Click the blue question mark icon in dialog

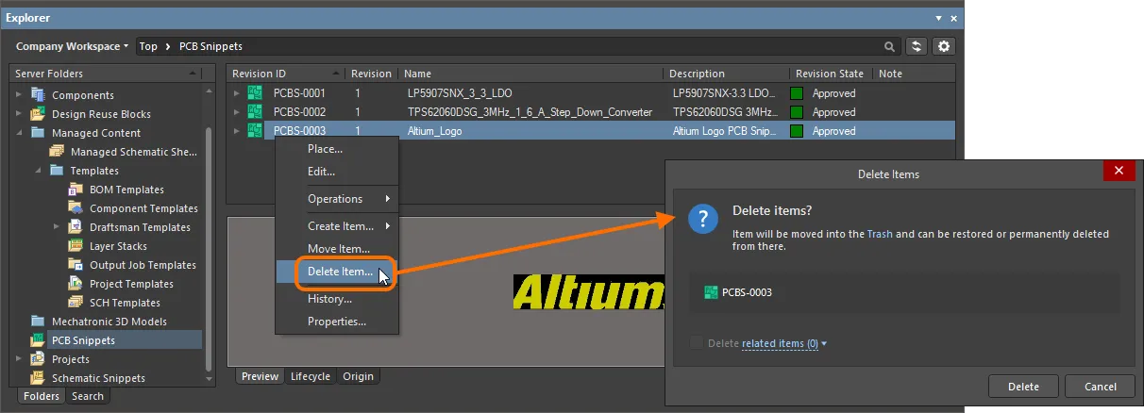point(703,220)
